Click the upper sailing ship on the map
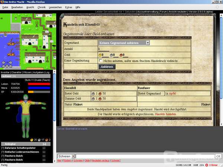 coord(11,42)
